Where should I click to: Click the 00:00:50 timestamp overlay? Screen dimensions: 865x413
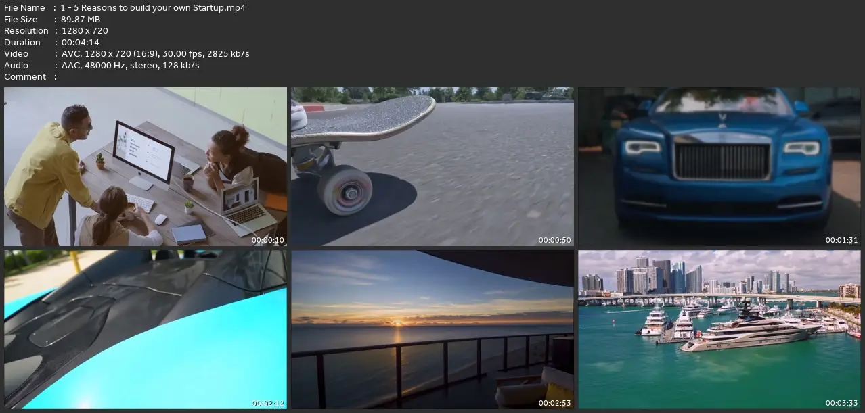555,240
